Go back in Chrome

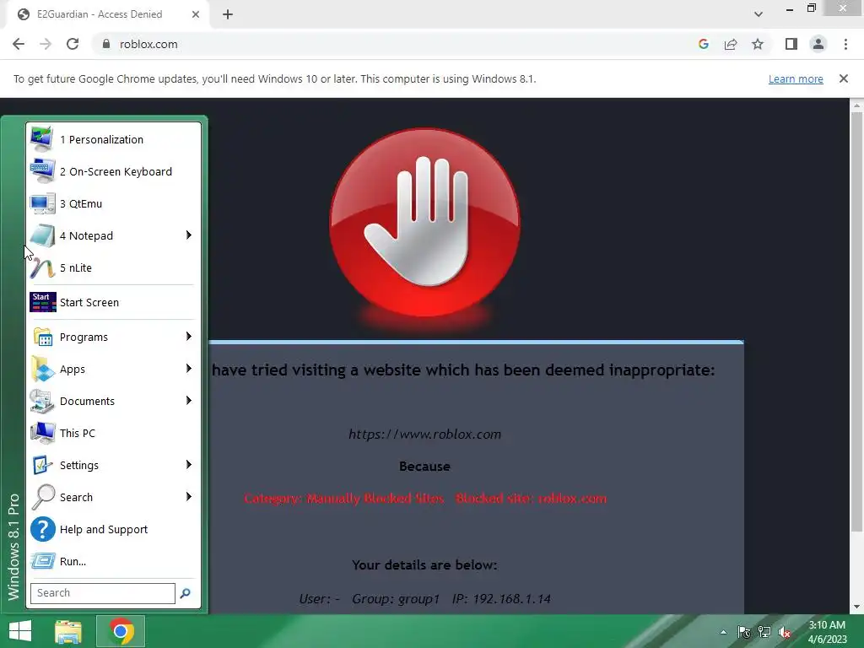click(19, 44)
